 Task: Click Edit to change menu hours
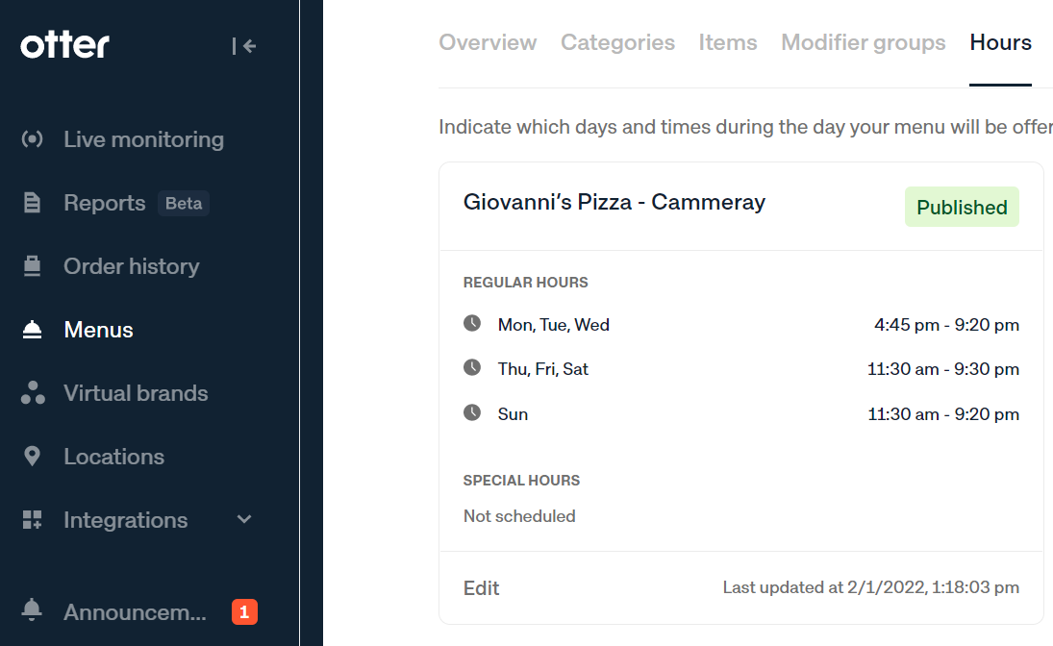(482, 588)
